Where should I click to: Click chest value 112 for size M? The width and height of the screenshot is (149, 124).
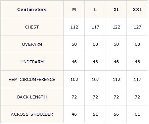(x=74, y=27)
